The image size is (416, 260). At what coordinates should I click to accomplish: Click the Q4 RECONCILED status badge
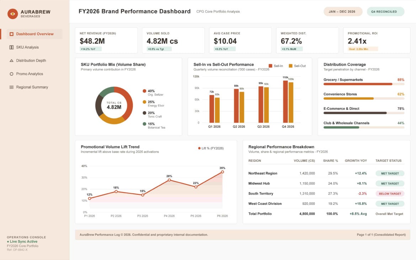[385, 12]
